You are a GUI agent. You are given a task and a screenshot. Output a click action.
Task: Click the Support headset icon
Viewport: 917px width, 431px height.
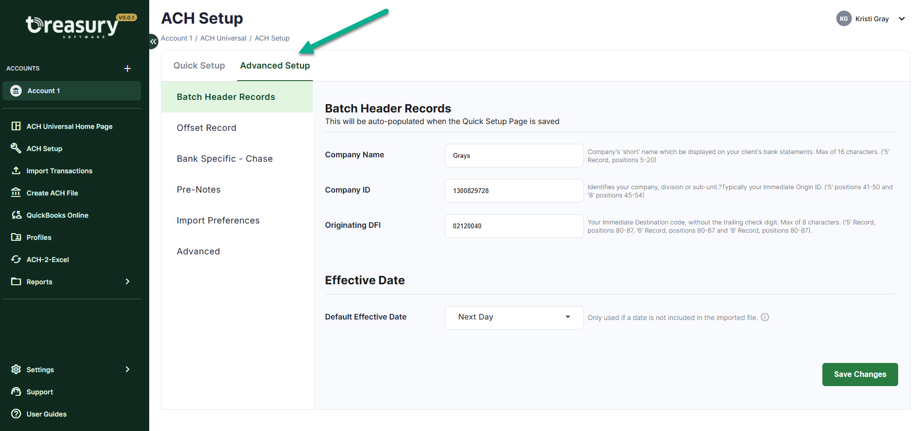[x=16, y=391]
